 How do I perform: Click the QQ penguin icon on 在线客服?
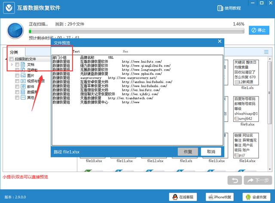pyautogui.click(x=175, y=197)
